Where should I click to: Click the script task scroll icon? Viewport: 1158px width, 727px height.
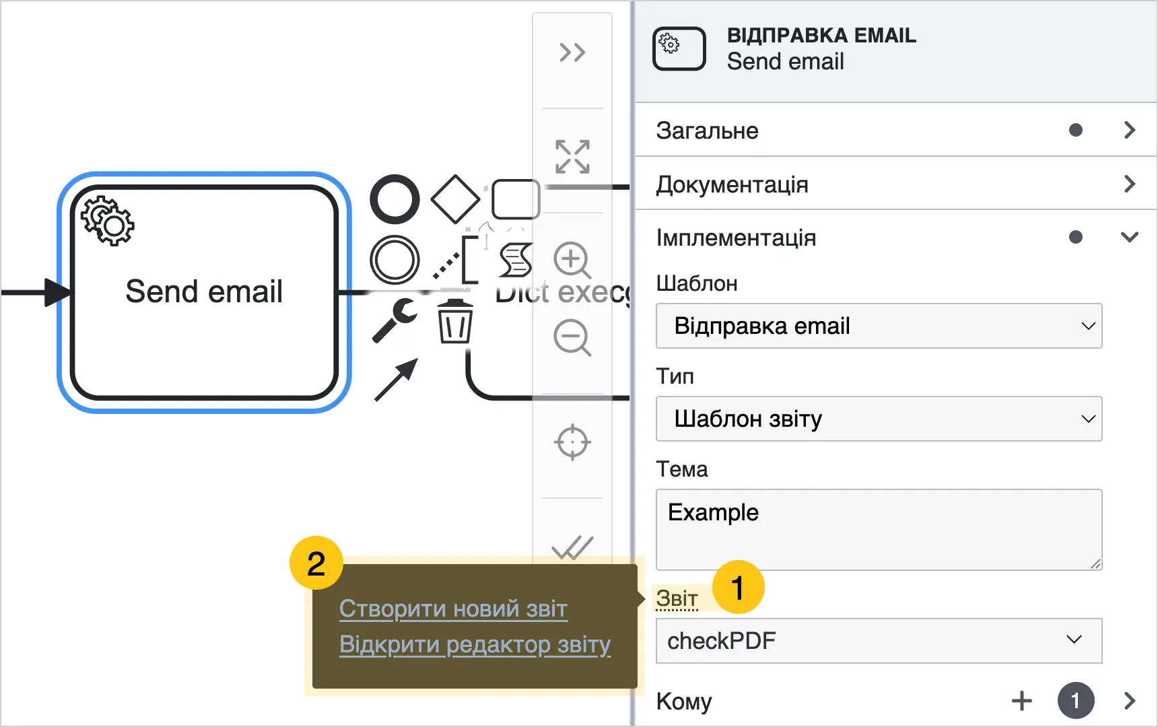[x=516, y=260]
